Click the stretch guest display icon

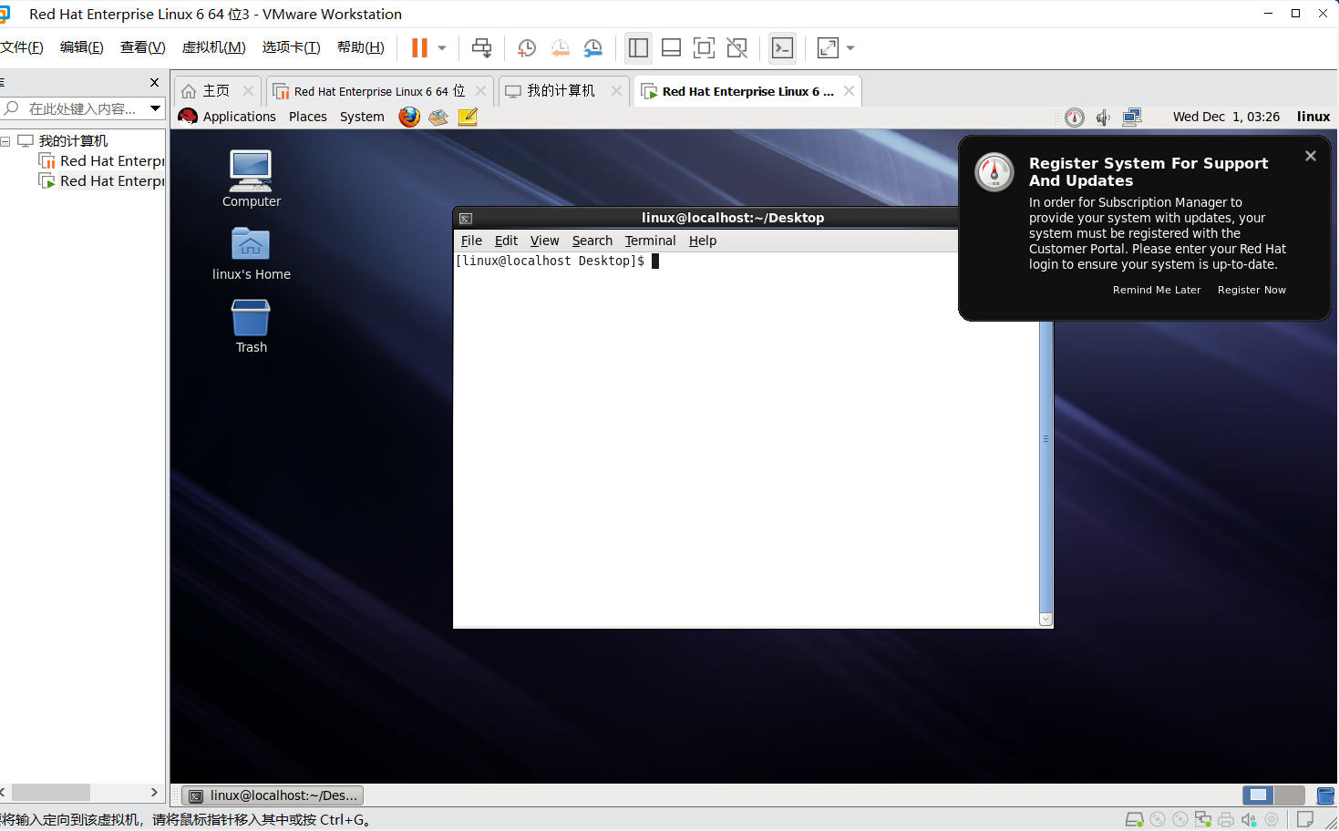(x=828, y=48)
